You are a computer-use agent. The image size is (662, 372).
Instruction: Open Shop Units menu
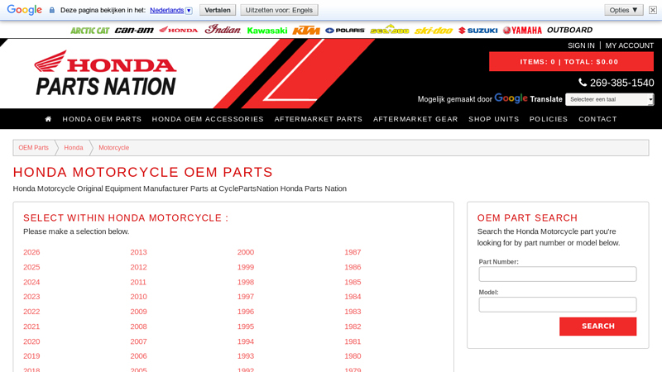pos(493,119)
